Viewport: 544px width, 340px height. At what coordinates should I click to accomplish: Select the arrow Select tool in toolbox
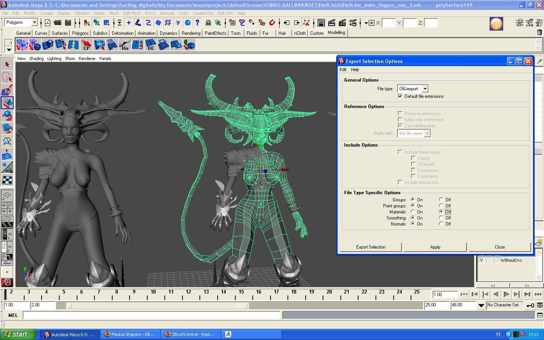[x=7, y=65]
